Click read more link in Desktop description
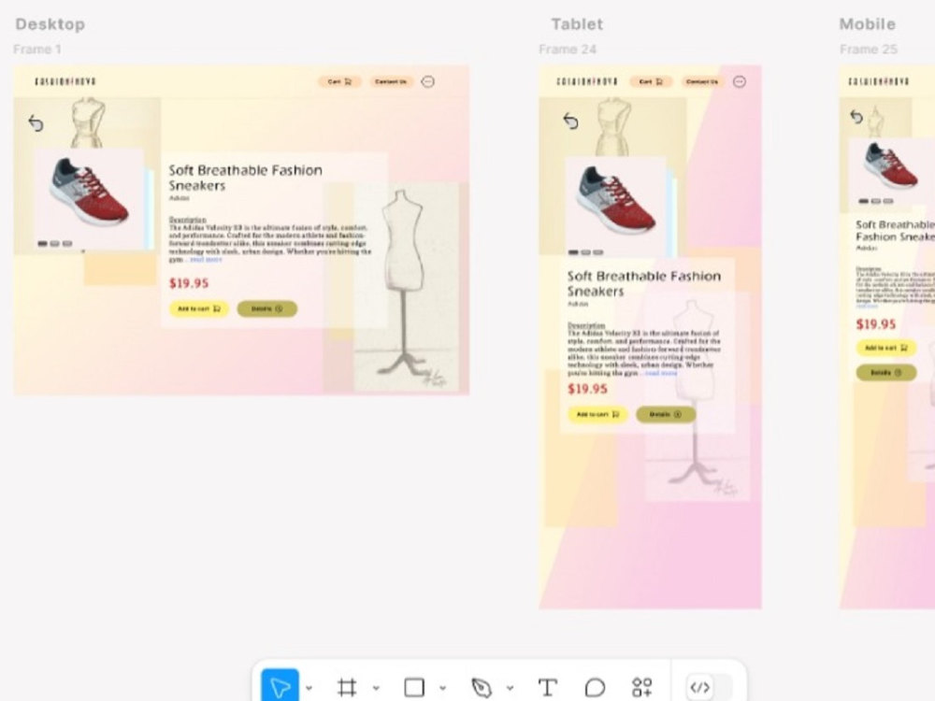 click(206, 259)
